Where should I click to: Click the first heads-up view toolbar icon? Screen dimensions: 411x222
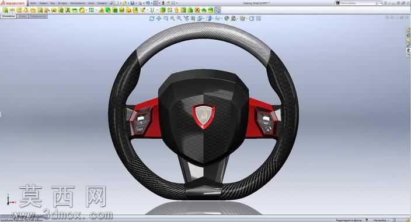coord(152,18)
